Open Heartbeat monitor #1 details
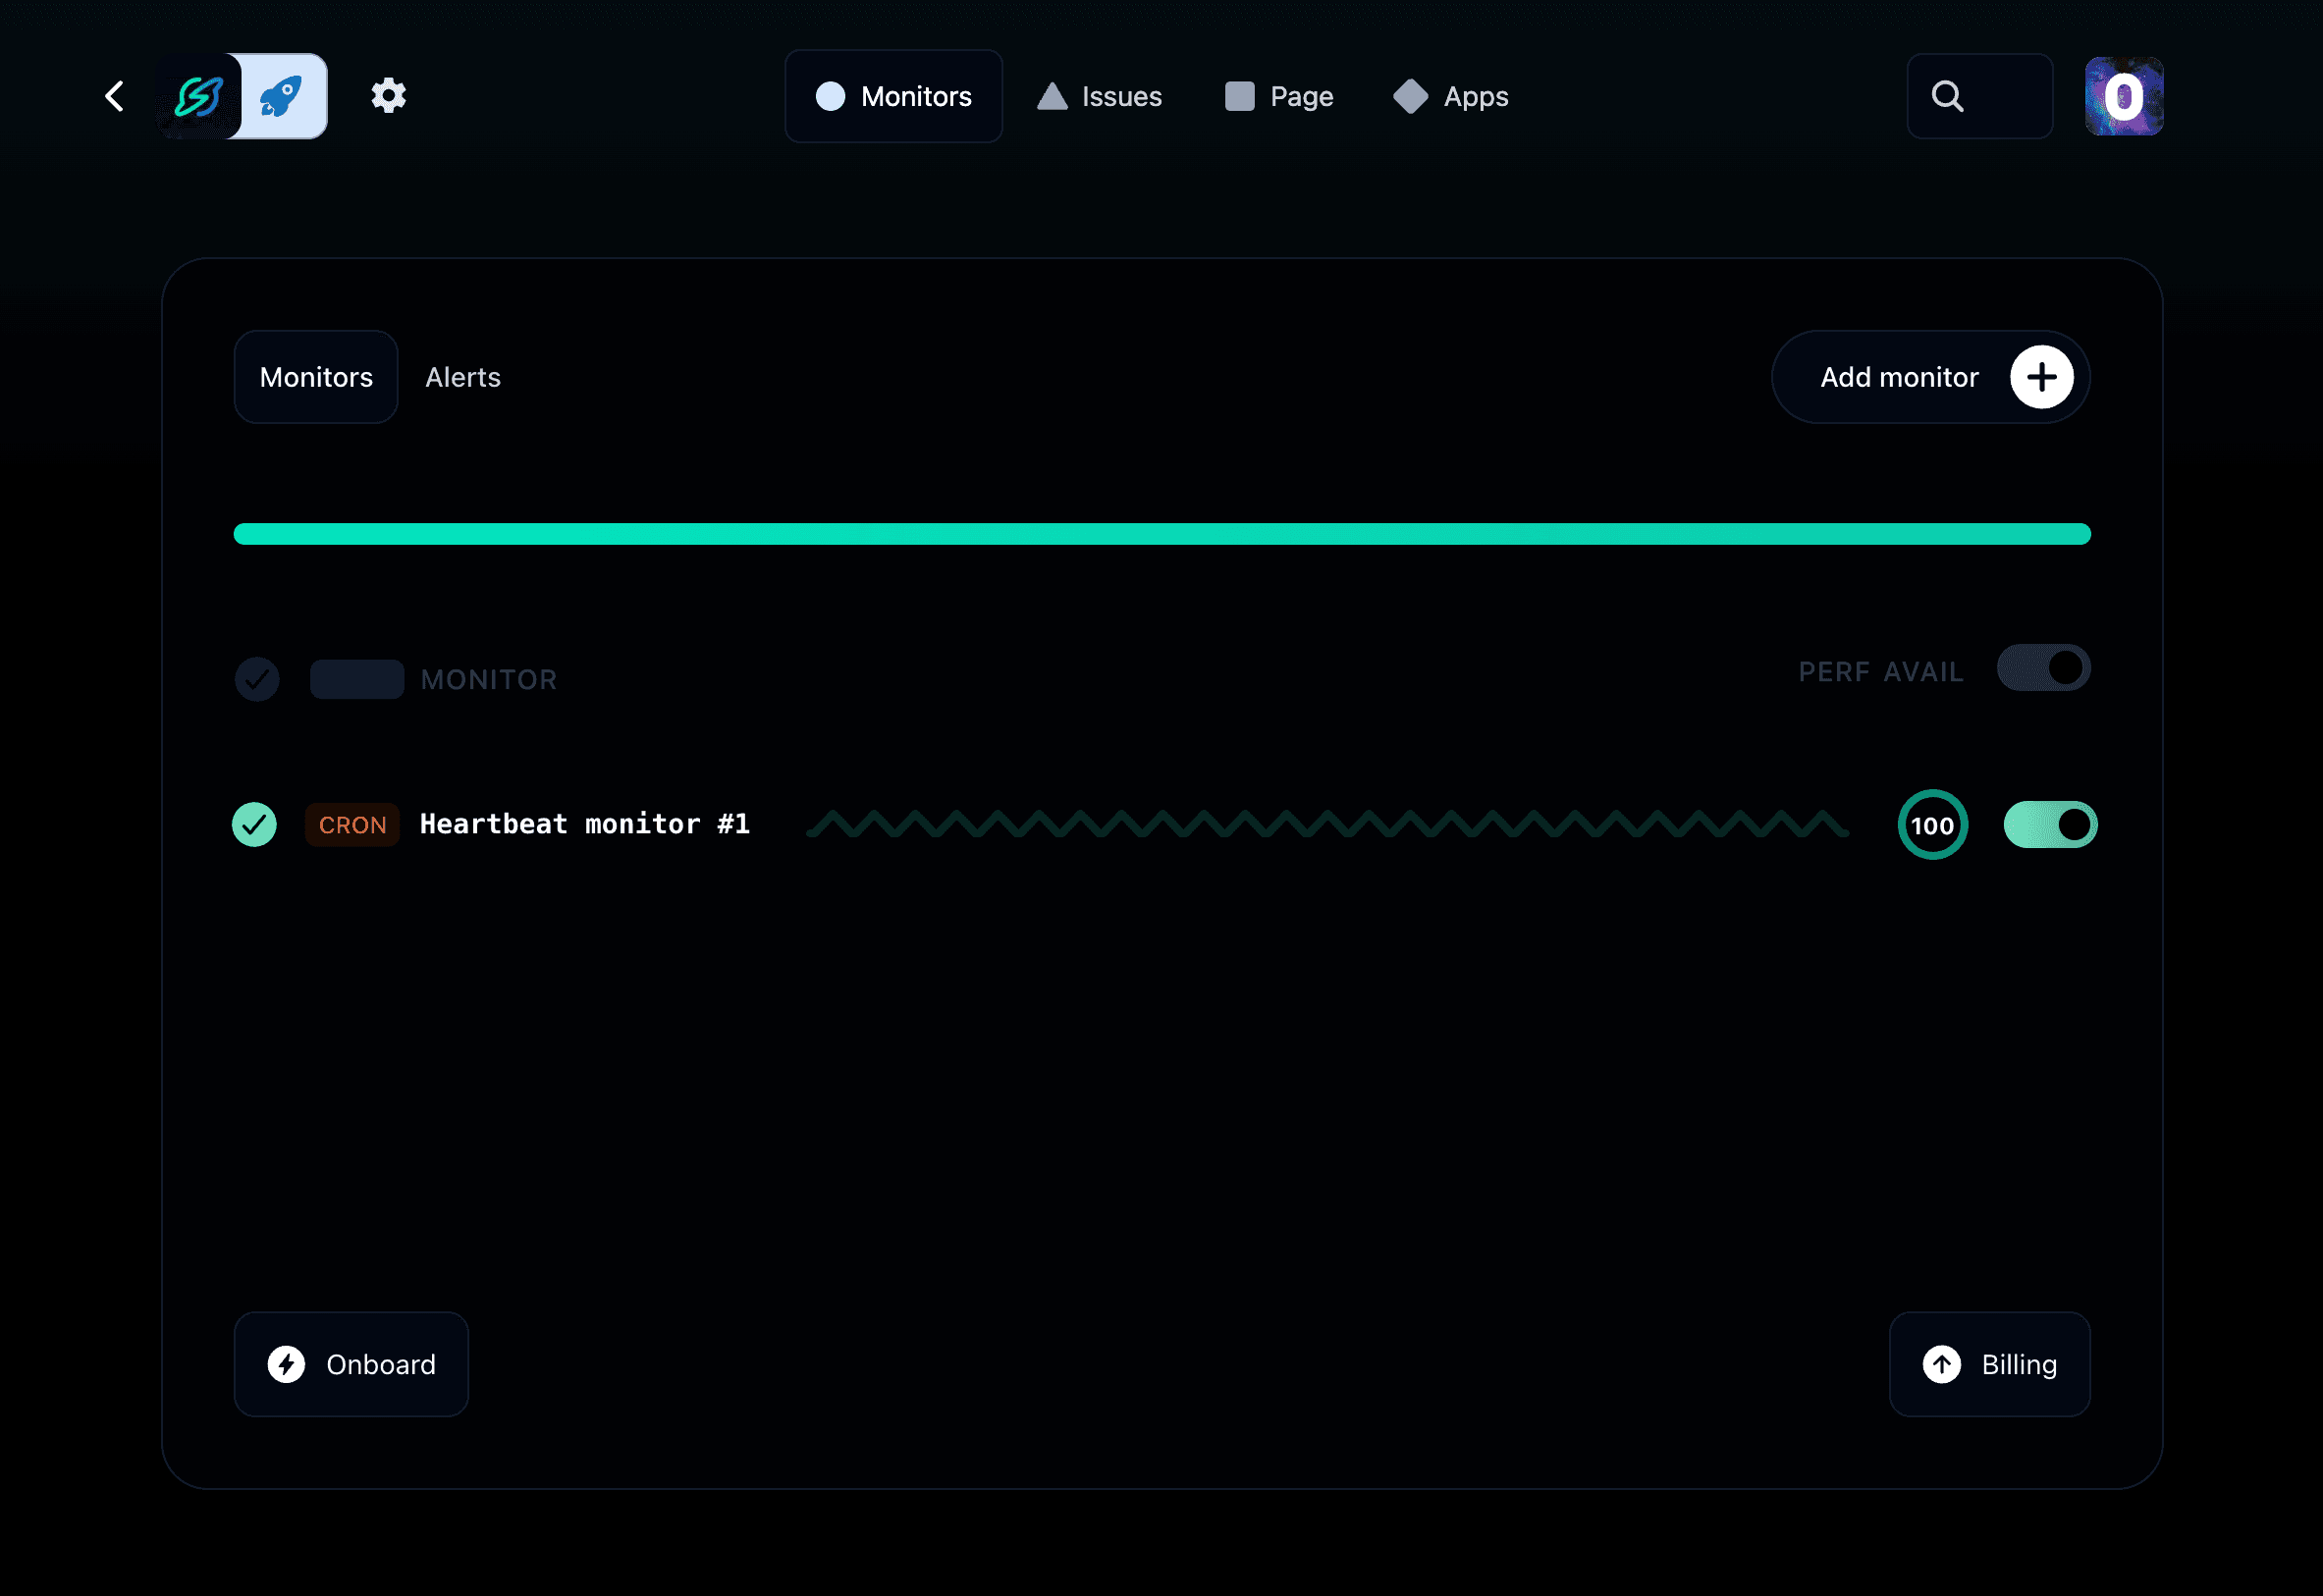Screen dimensions: 2323x1596 (584, 824)
